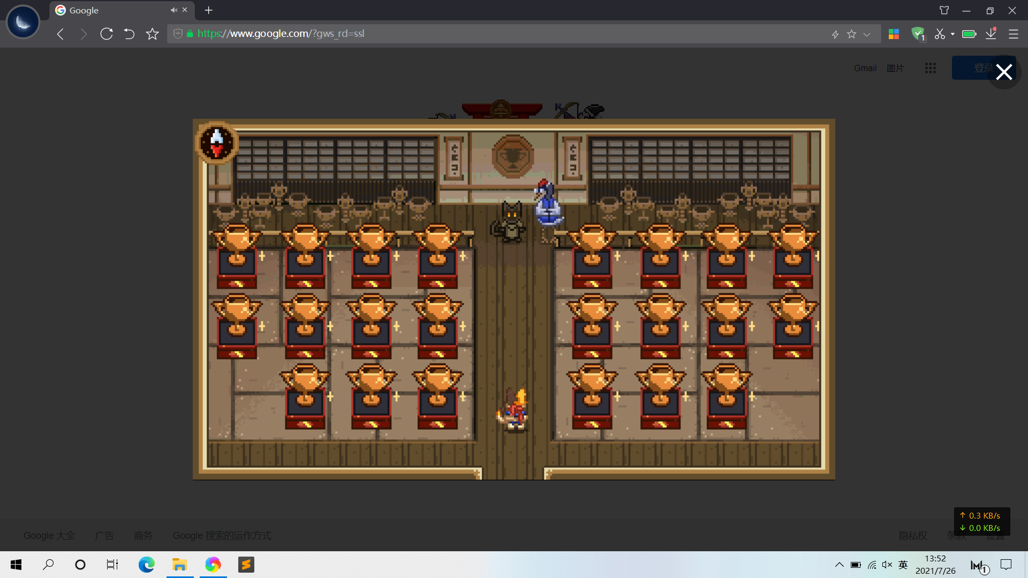Click the reload page icon

point(107,34)
